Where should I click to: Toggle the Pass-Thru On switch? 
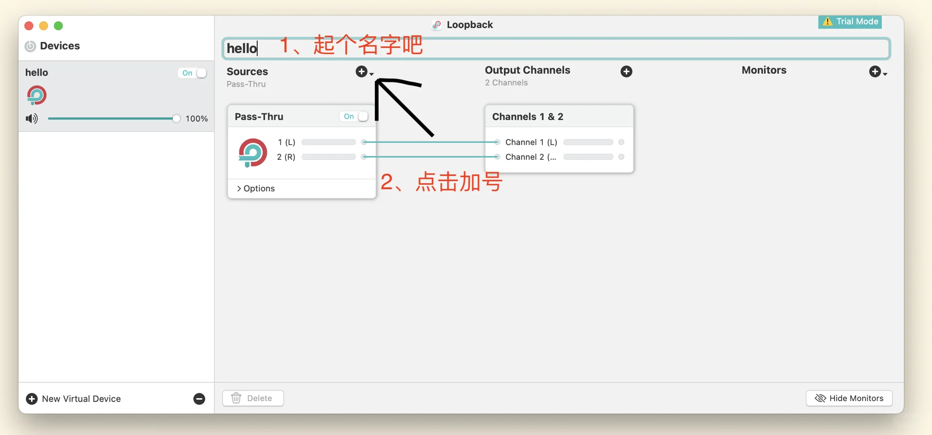(354, 116)
